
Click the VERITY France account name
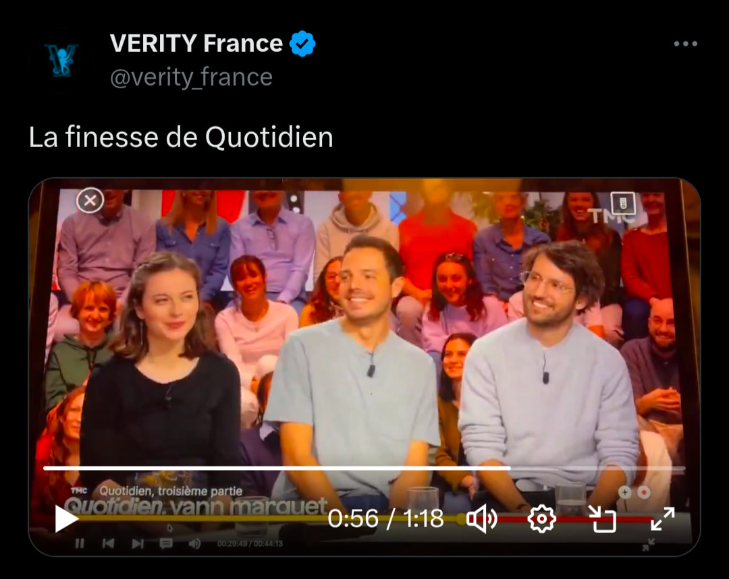pyautogui.click(x=196, y=43)
